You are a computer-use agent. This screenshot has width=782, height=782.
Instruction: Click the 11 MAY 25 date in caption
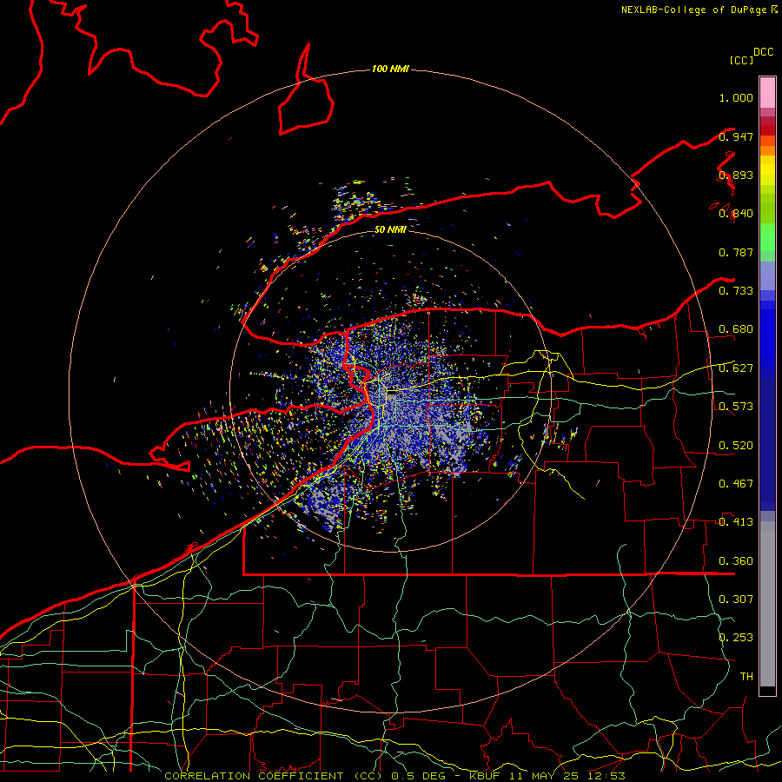[x=542, y=776]
